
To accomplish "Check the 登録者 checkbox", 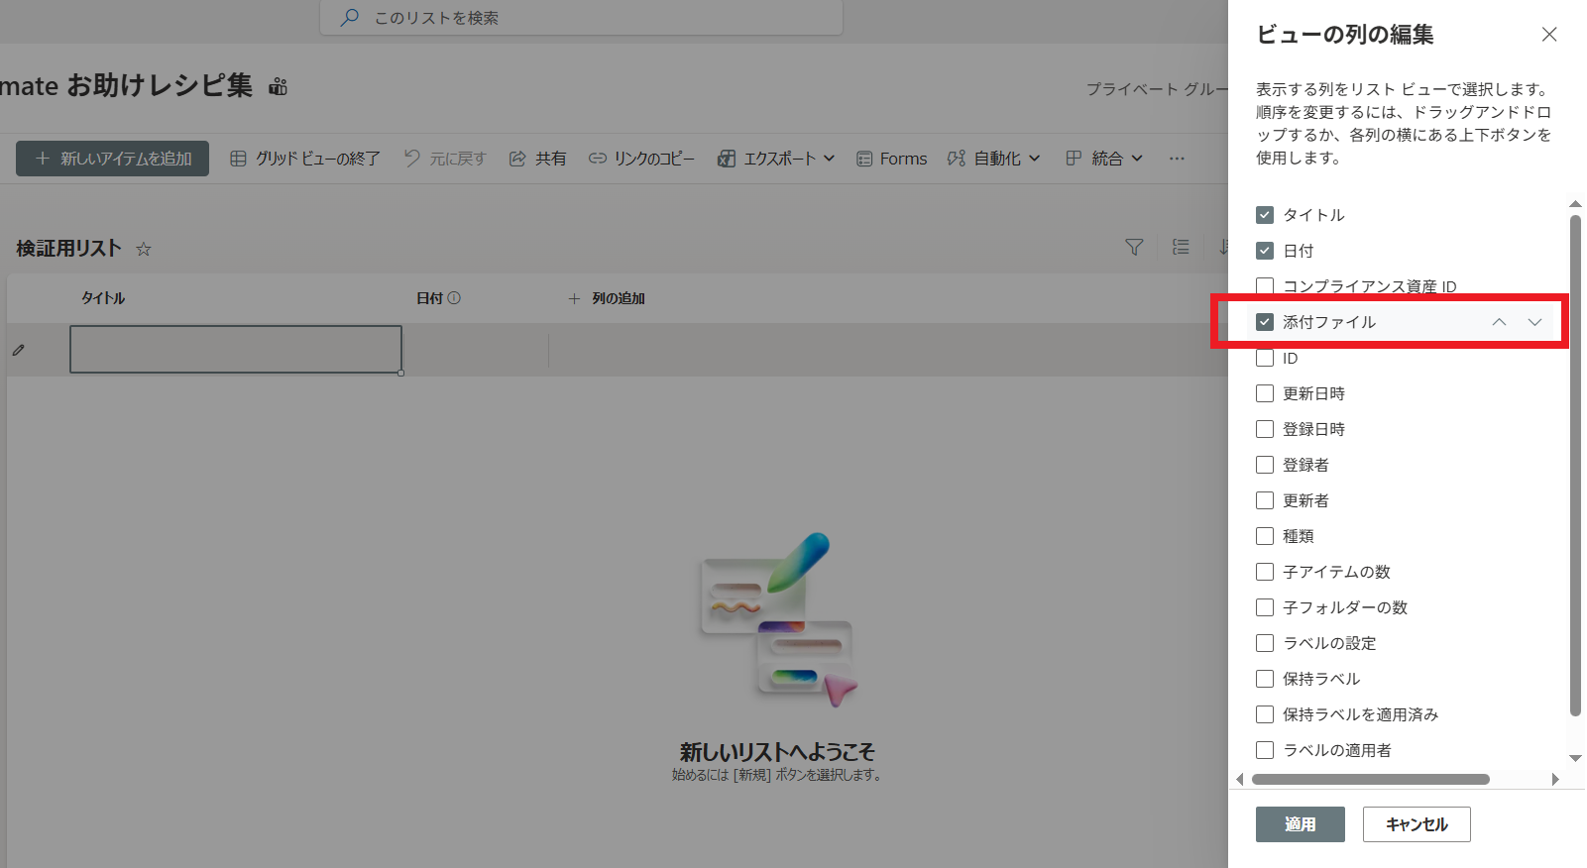I will pyautogui.click(x=1265, y=465).
